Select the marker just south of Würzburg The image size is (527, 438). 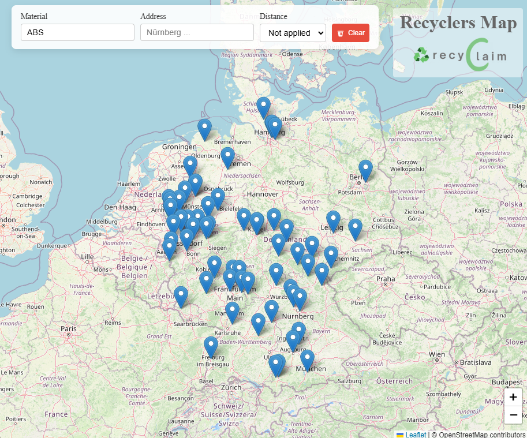tap(271, 311)
